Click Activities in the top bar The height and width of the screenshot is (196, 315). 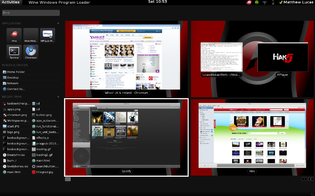click(x=11, y=2)
